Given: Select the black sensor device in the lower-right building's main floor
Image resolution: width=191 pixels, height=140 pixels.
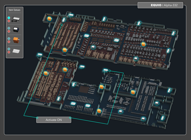Looking at the screenshot, I should coord(120,111).
